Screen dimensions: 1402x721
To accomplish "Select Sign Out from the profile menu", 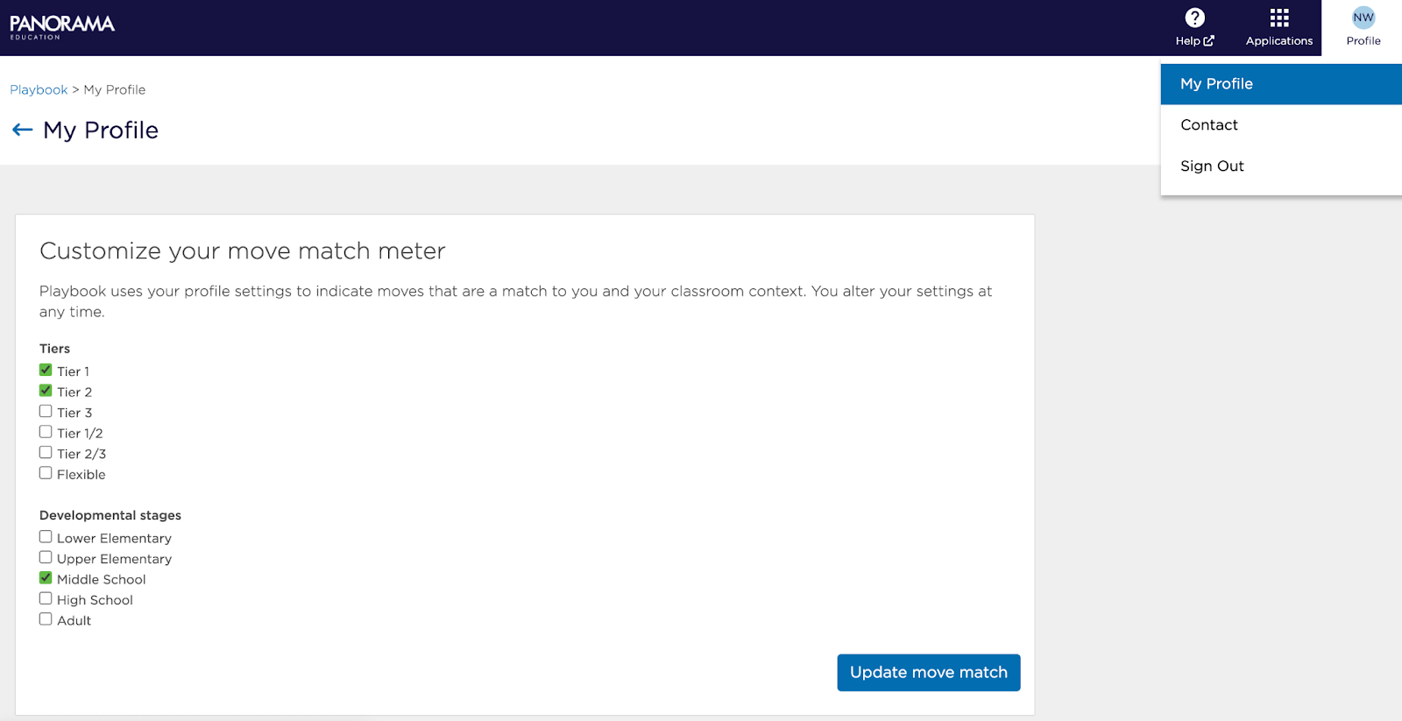I will point(1281,166).
